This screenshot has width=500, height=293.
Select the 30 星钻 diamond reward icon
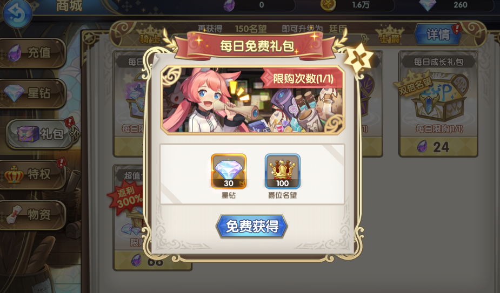pyautogui.click(x=228, y=172)
